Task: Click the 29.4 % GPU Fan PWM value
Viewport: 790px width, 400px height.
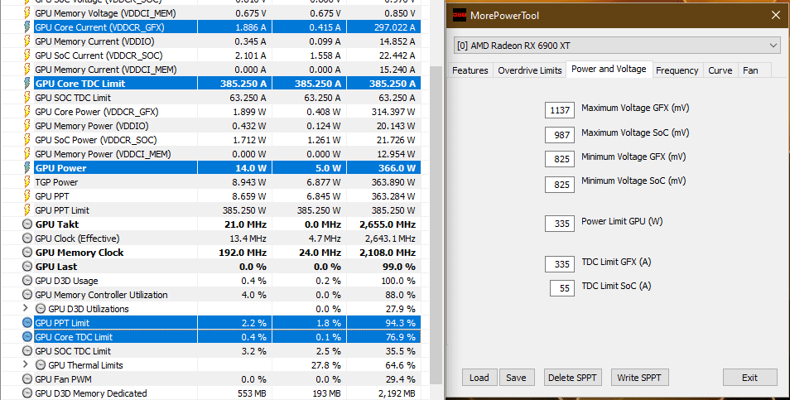Action: coord(401,379)
